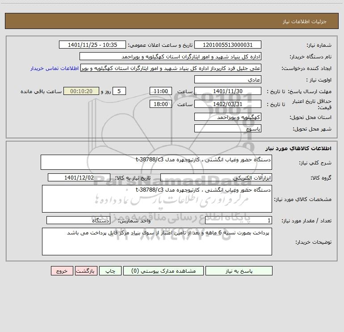This screenshot has width=344, height=332.
Task: Click the اطلاعات کالاهای مورد نیاز section heading
Action: tap(298, 148)
